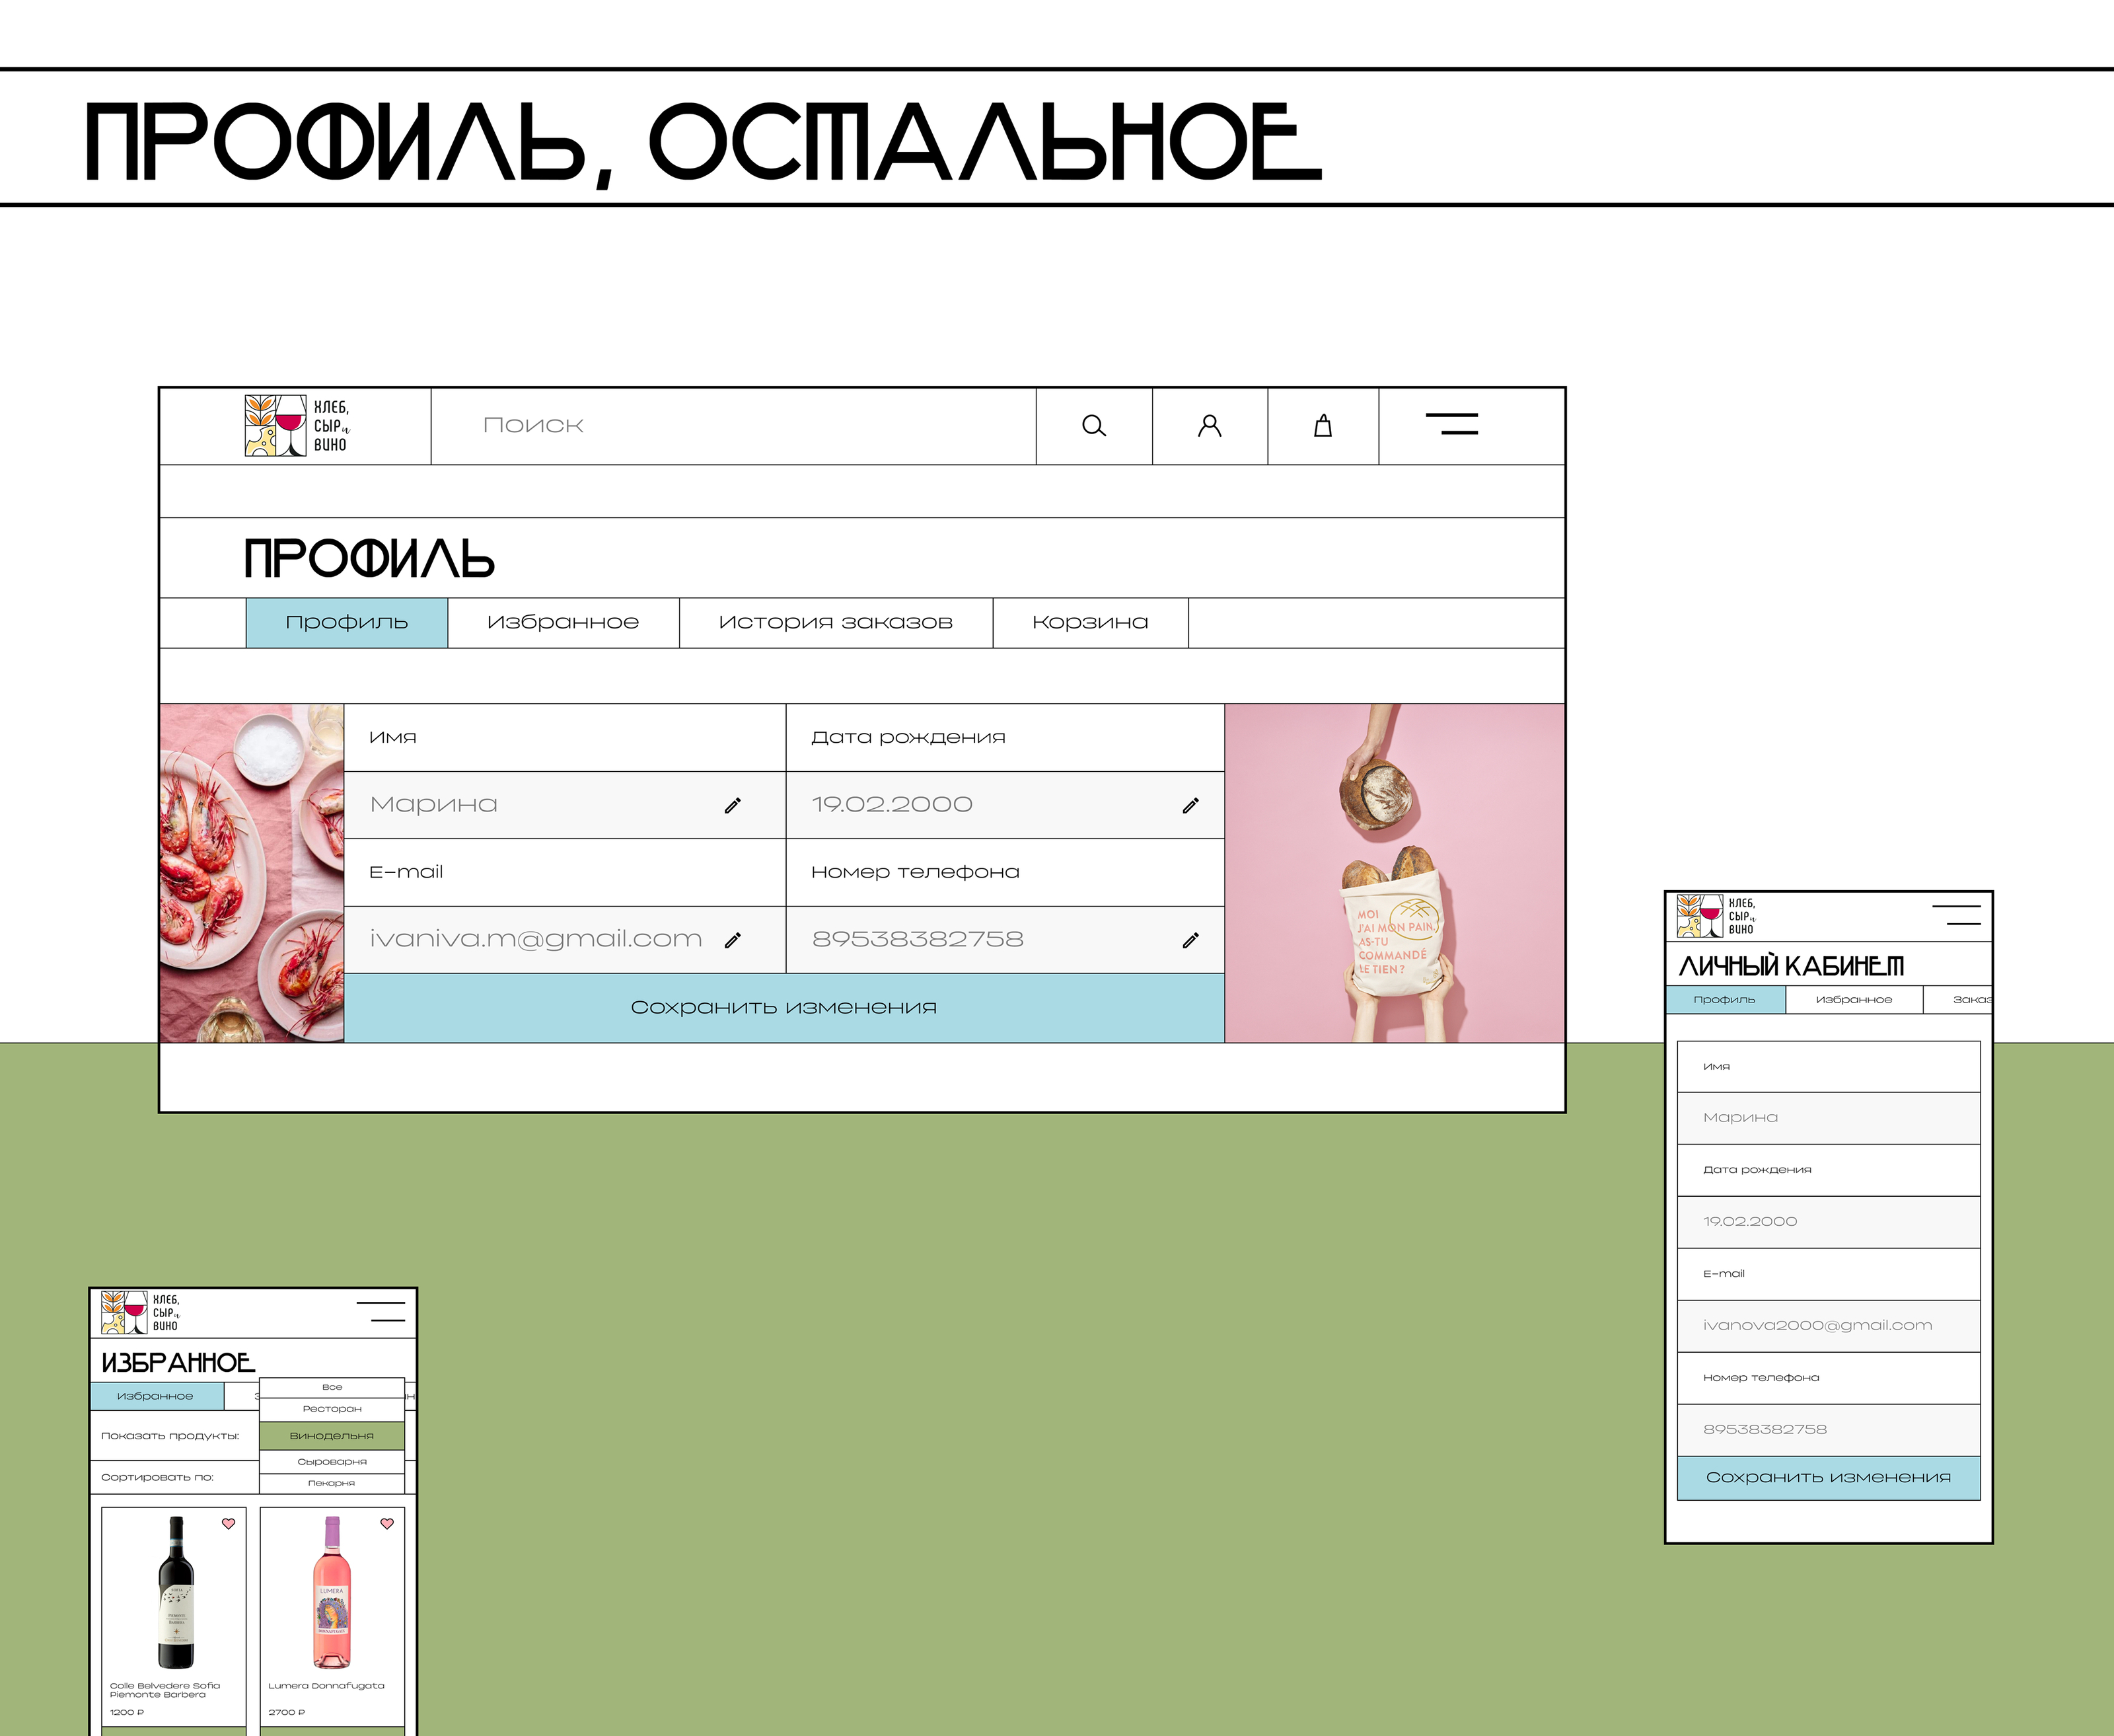The height and width of the screenshot is (1736, 2114).
Task: Click pencil icon next to birth date
Action: [x=1190, y=805]
